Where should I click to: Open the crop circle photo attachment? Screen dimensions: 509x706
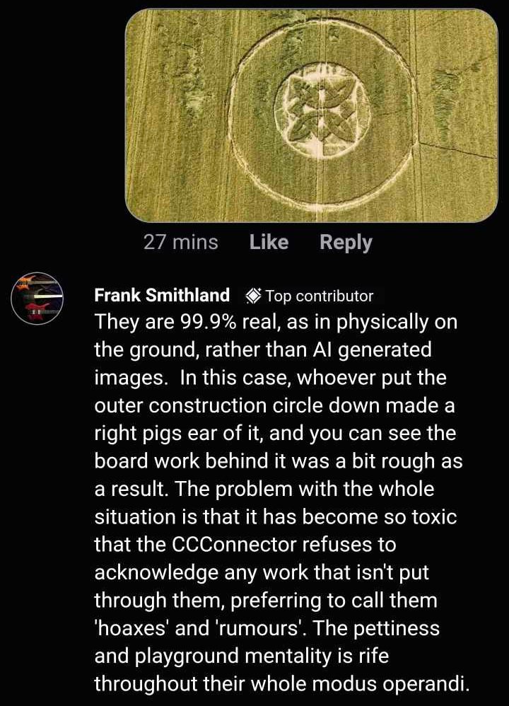[x=311, y=115]
